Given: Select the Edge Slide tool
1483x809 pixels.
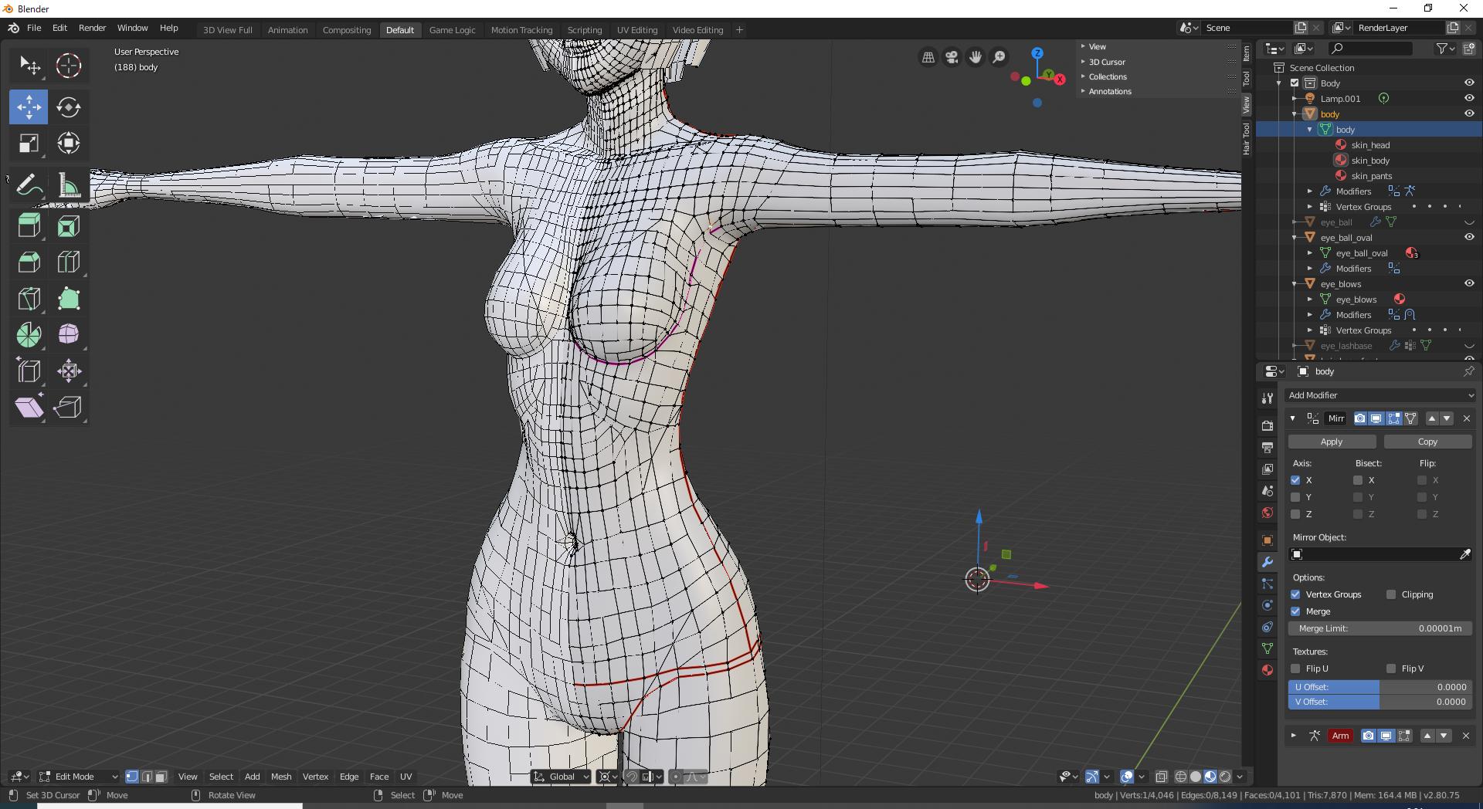Looking at the screenshot, I should (x=29, y=371).
